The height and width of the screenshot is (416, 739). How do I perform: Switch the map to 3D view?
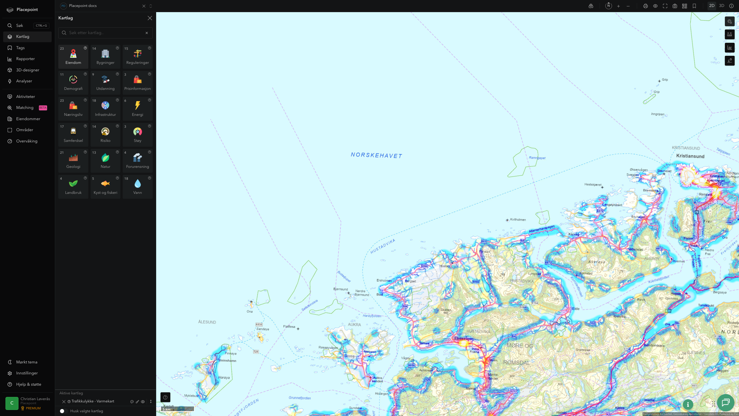722,6
